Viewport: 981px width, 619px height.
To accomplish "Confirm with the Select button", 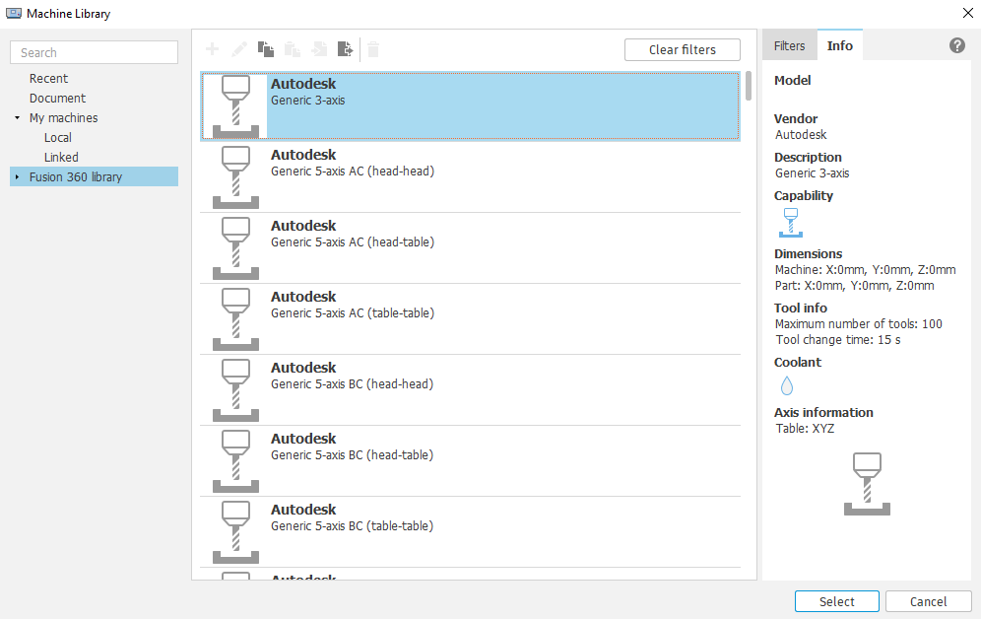I will click(x=836, y=600).
